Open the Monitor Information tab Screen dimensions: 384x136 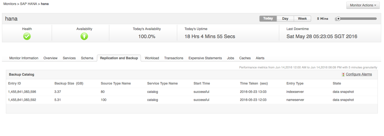coord(24,58)
